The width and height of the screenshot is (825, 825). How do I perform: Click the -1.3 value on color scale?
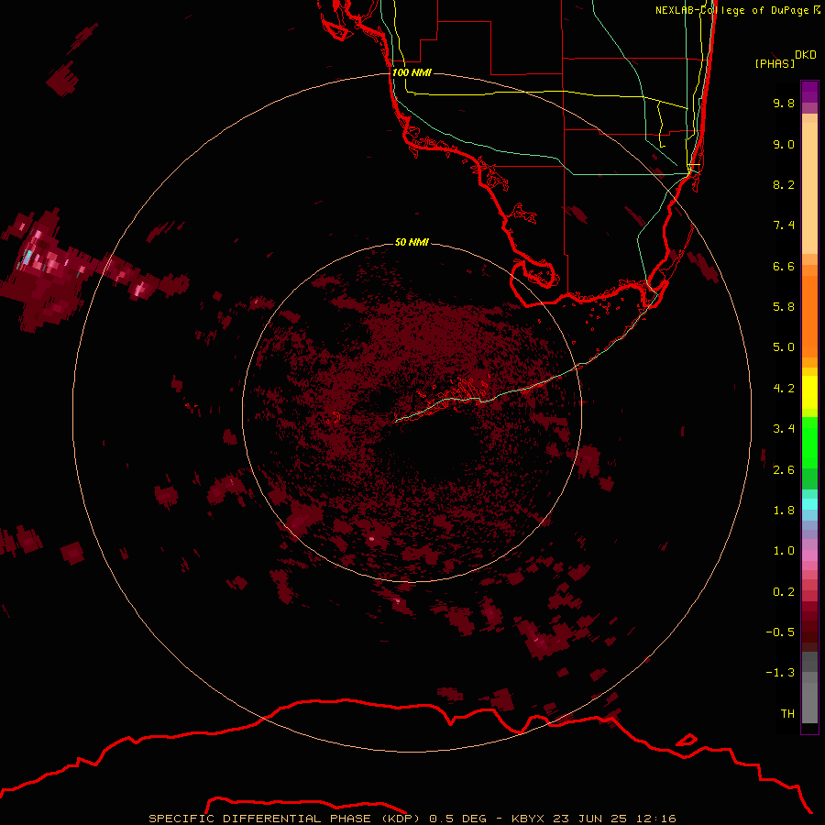tap(780, 673)
